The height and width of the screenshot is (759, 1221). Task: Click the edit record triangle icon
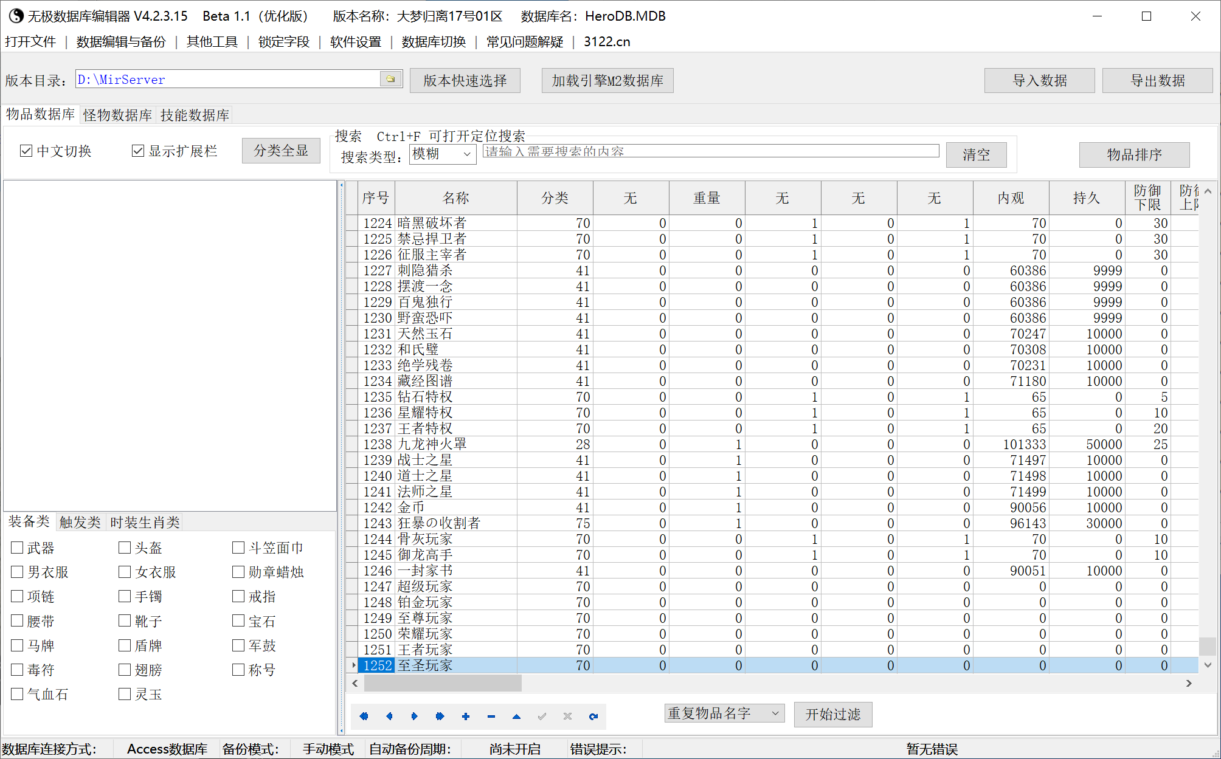click(516, 716)
